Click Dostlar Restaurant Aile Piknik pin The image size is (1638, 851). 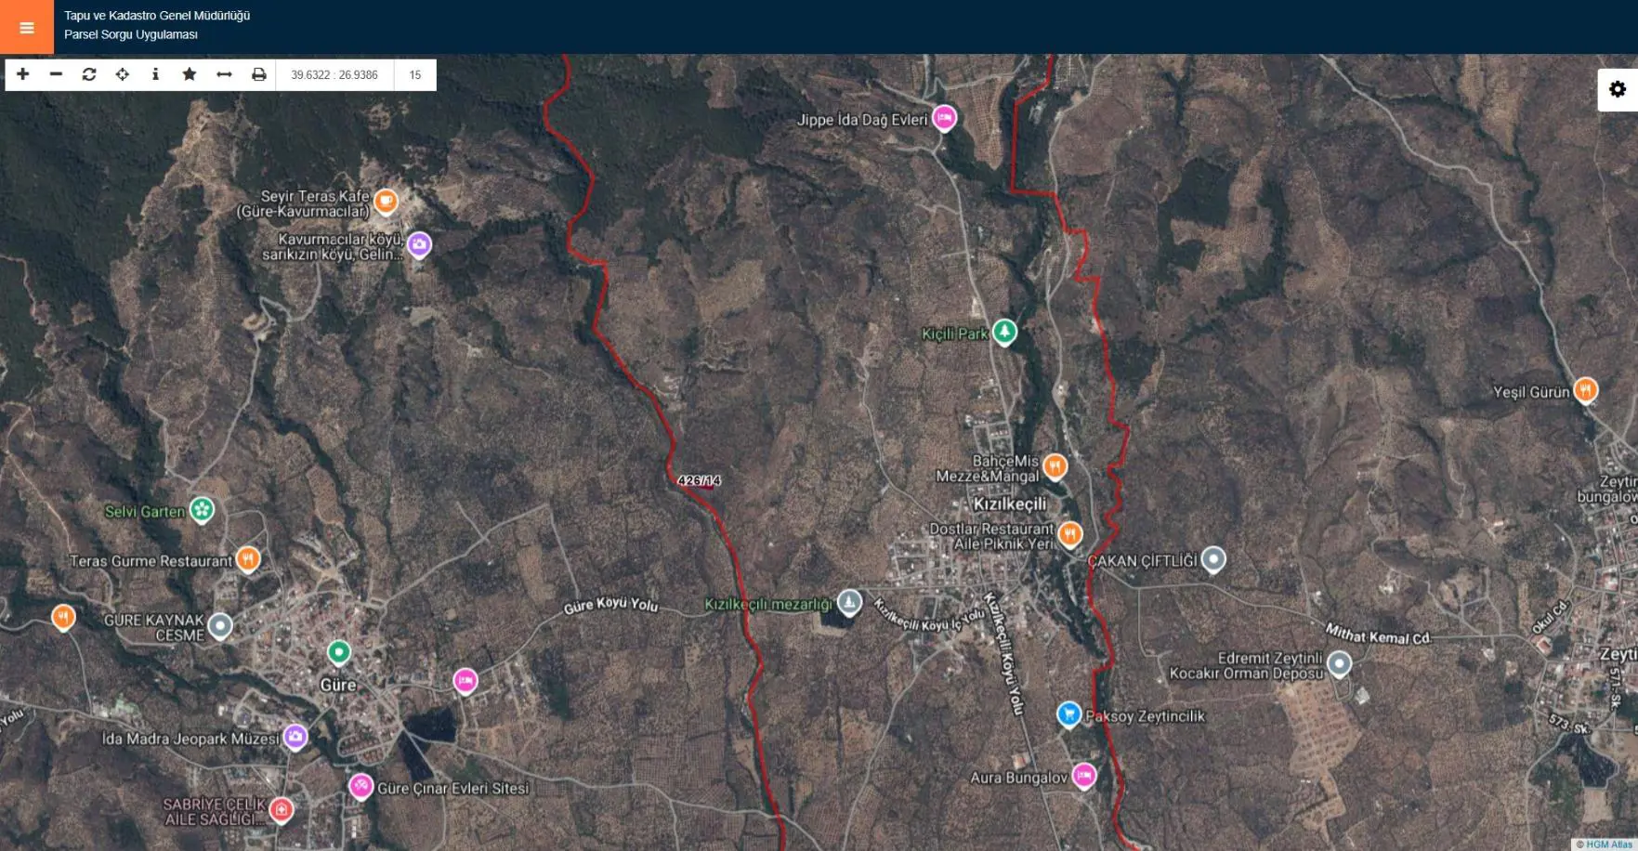point(1070,533)
